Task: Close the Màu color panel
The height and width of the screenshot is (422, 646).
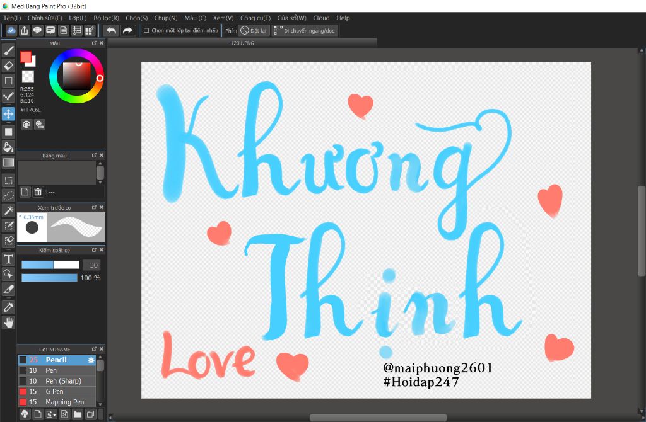Action: (x=102, y=43)
